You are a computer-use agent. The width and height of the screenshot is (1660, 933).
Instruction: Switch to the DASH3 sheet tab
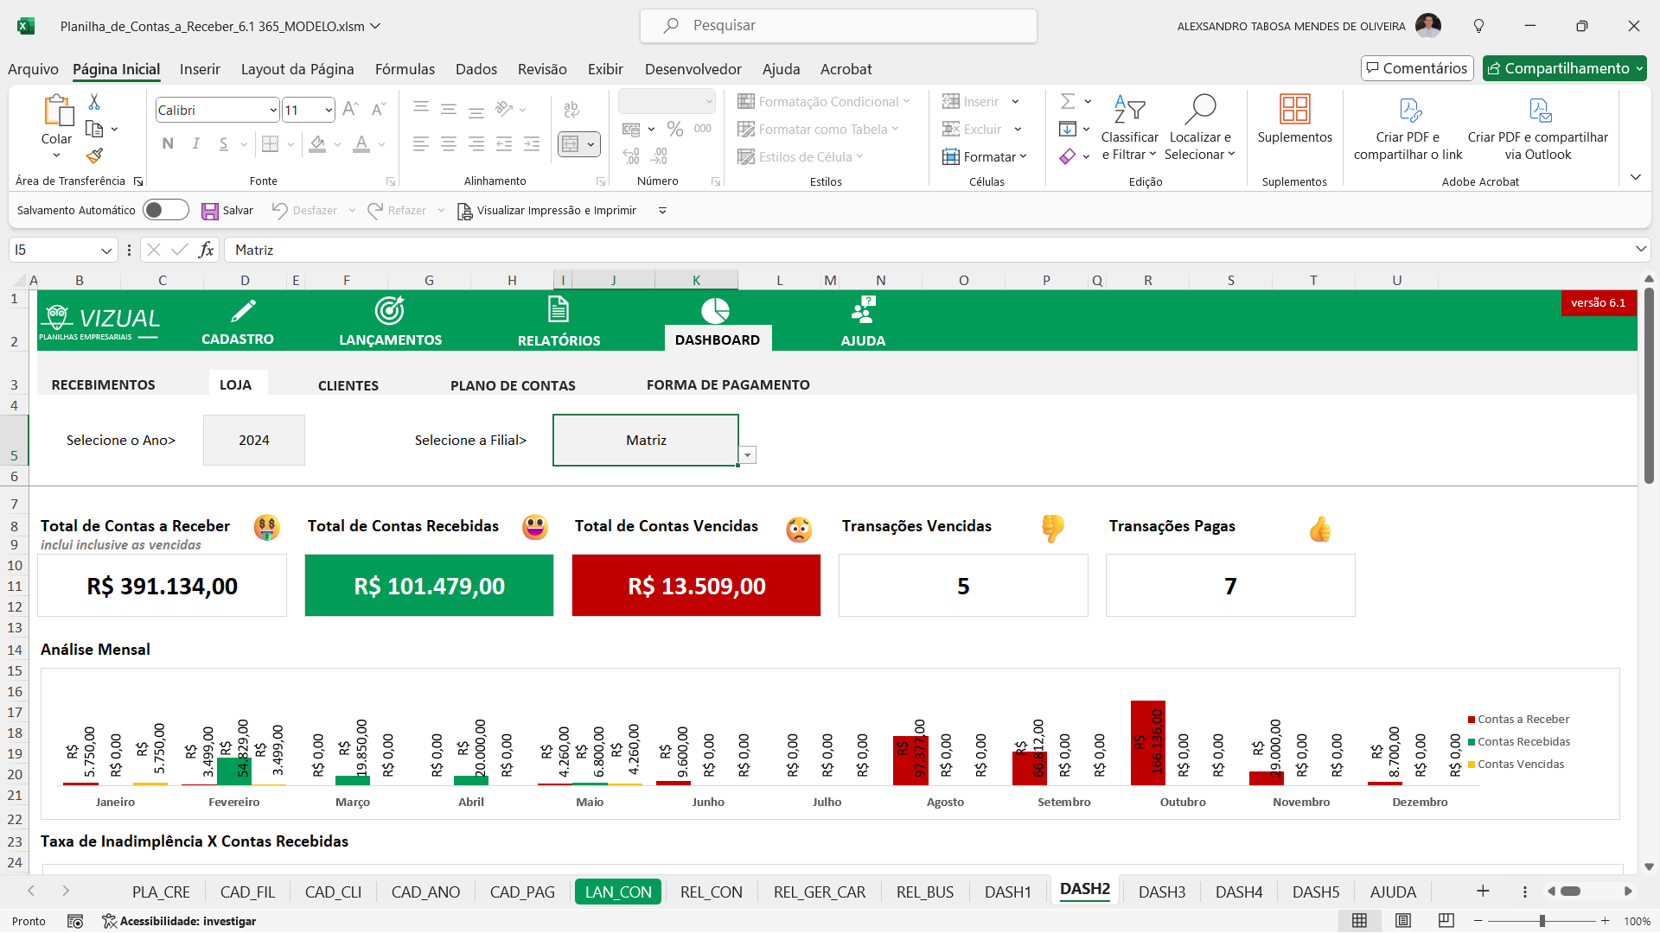[x=1161, y=892]
